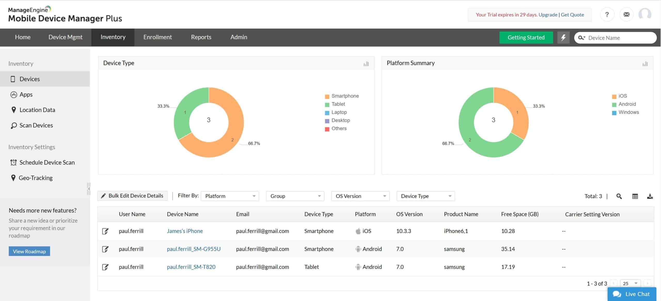This screenshot has height=301, width=661.
Task: Toggle Laptop legend entry
Action: tap(336, 112)
